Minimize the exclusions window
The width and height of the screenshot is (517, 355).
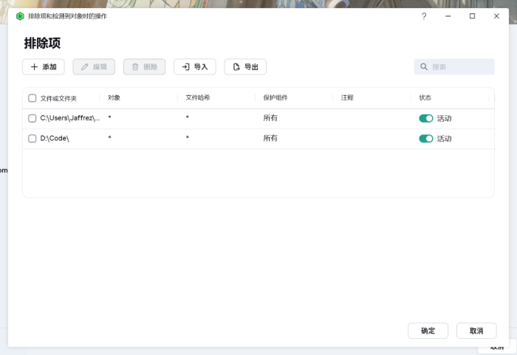click(x=448, y=16)
